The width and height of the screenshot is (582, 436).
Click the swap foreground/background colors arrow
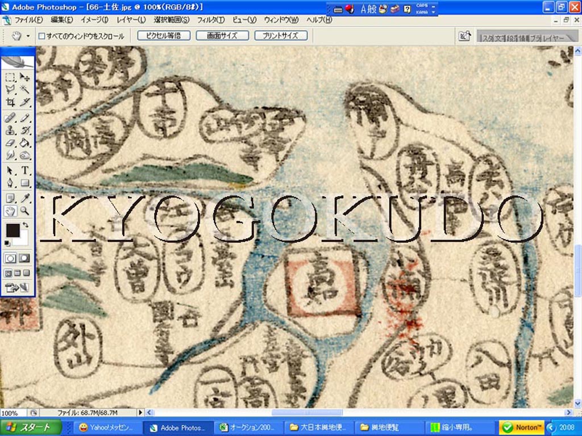pyautogui.click(x=25, y=225)
